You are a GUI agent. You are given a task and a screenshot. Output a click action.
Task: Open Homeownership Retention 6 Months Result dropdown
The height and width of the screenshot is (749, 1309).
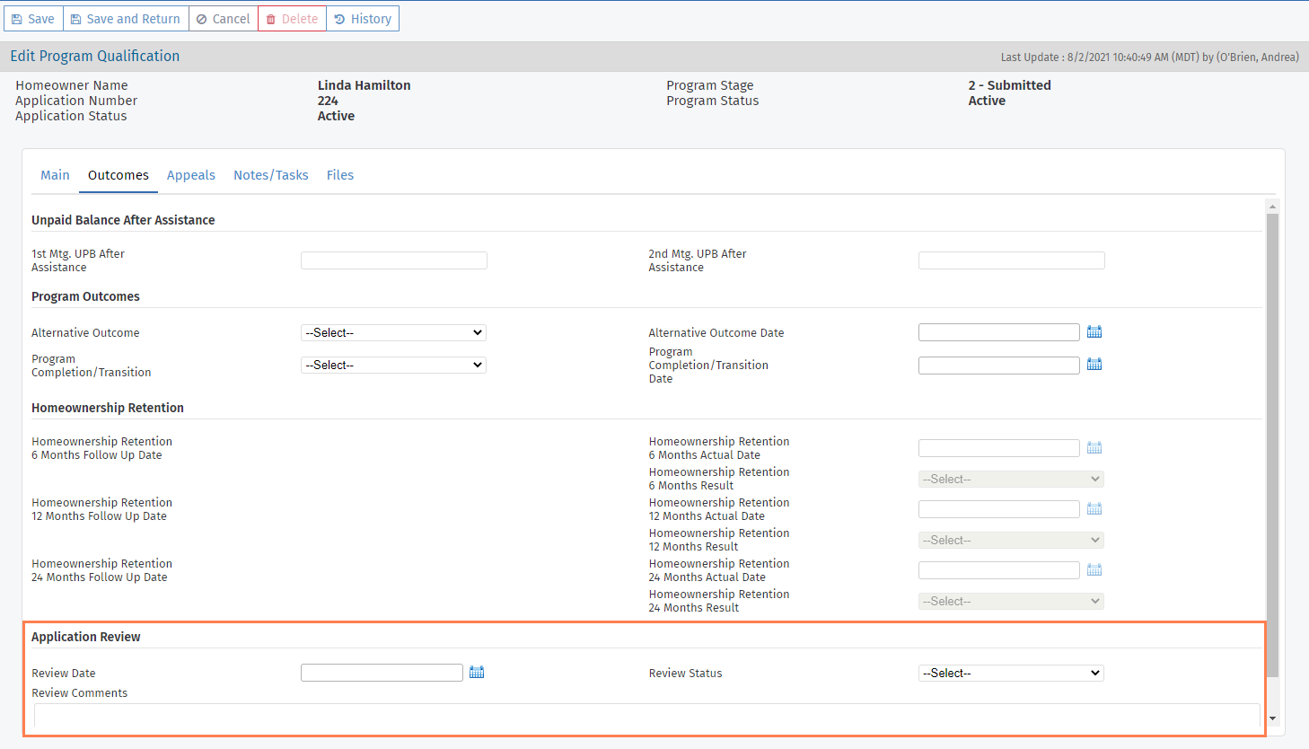(1011, 480)
